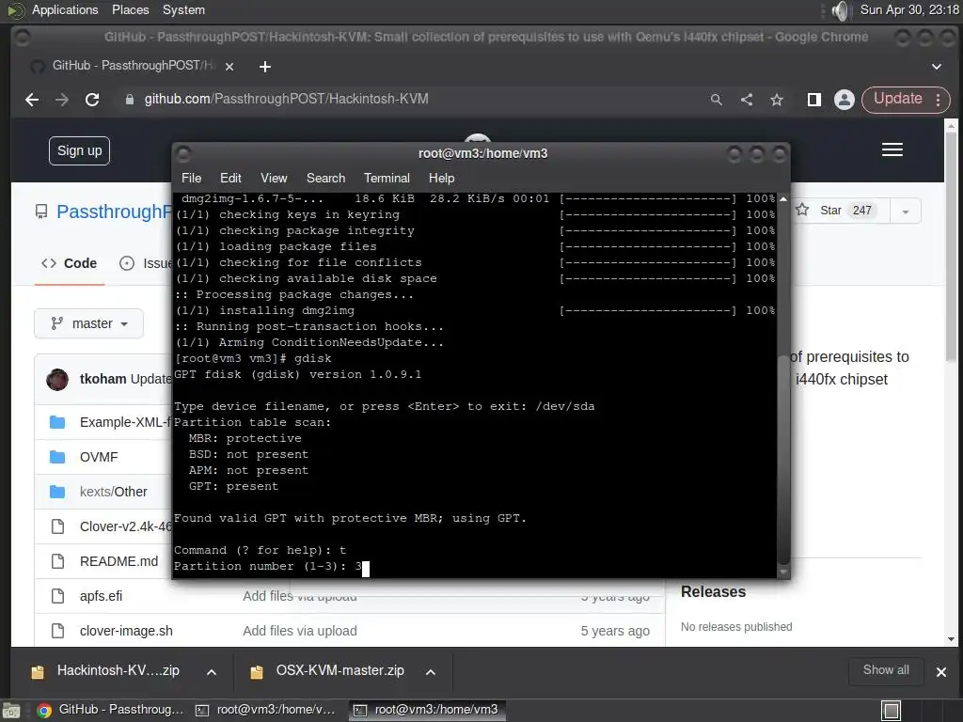Click the terminal window menu button
This screenshot has height=722, width=963.
[x=183, y=154]
